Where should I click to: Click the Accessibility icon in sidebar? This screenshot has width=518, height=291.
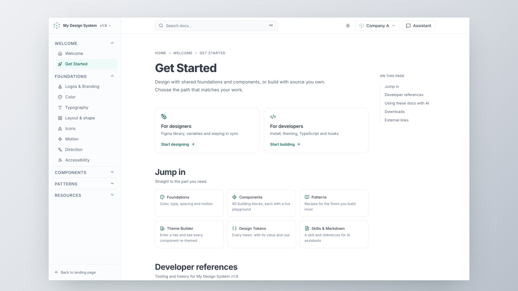click(60, 160)
